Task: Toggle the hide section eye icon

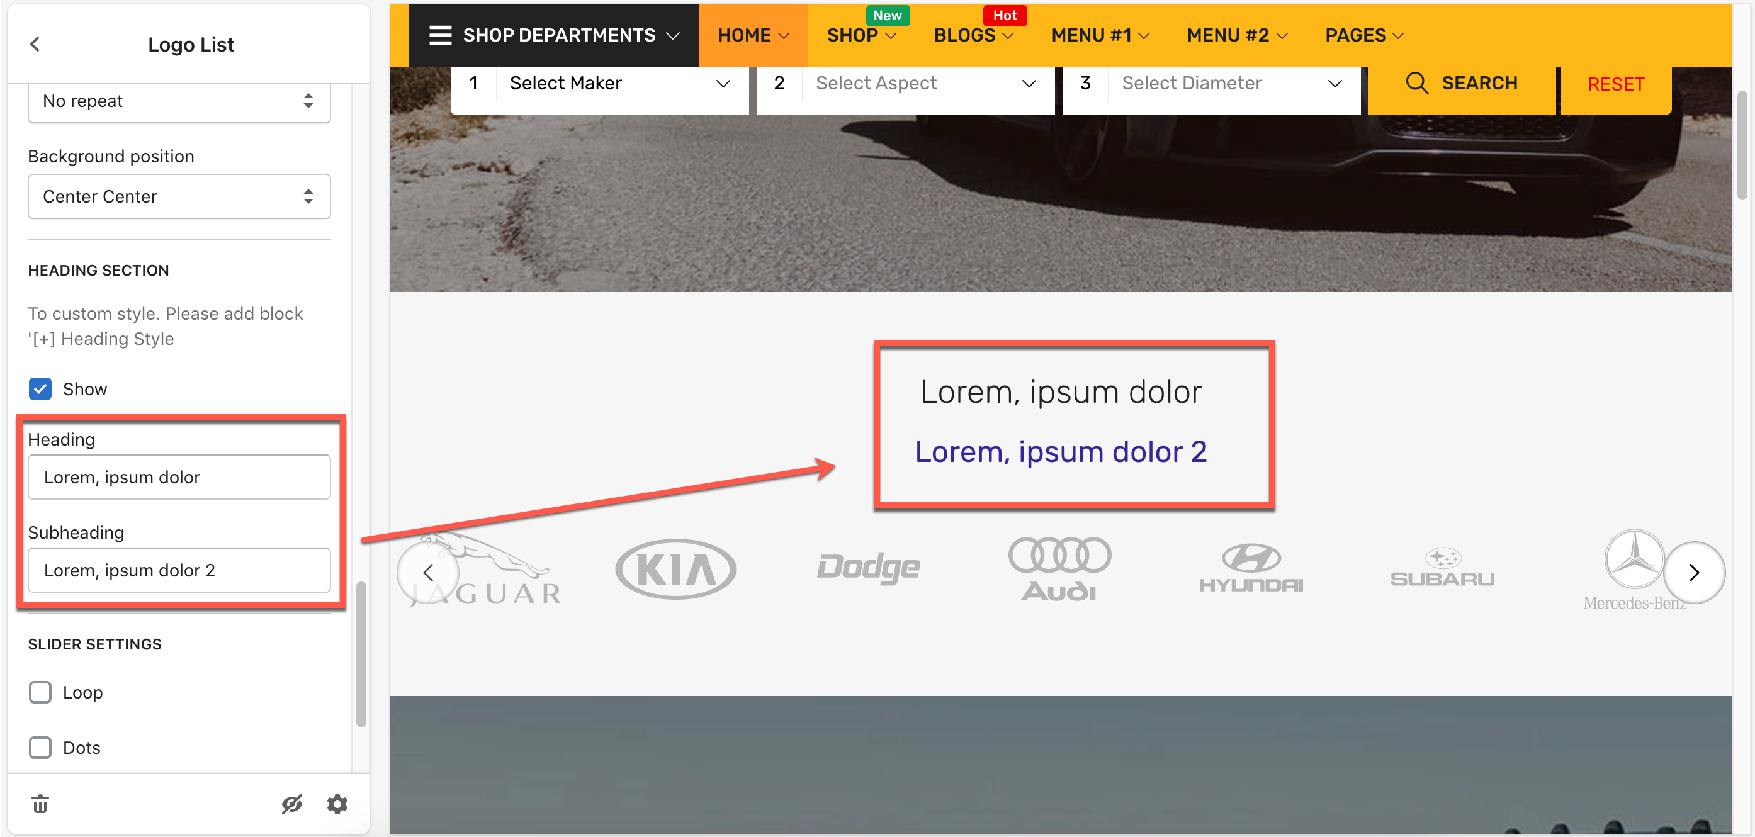Action: click(291, 804)
